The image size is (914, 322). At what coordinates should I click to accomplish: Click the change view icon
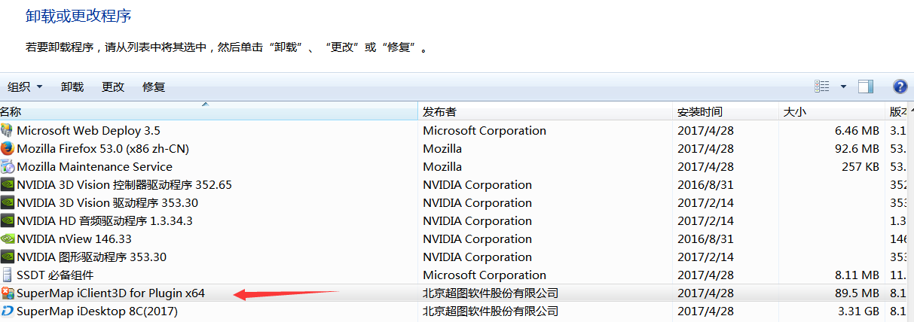point(822,87)
